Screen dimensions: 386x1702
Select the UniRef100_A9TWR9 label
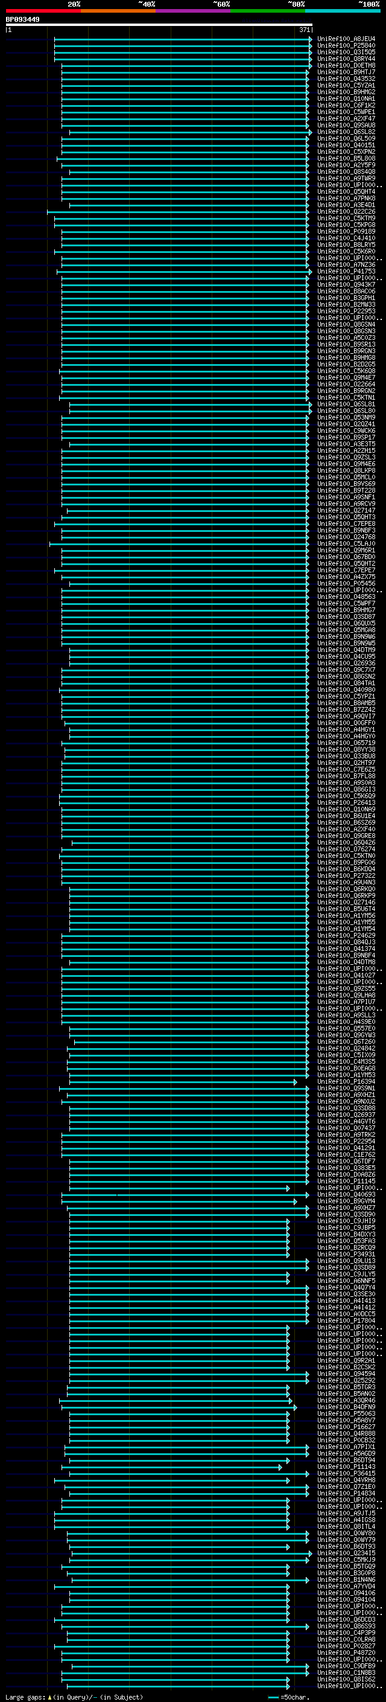click(x=346, y=178)
